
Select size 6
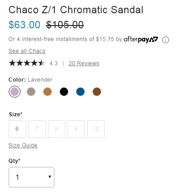[x=17, y=129]
